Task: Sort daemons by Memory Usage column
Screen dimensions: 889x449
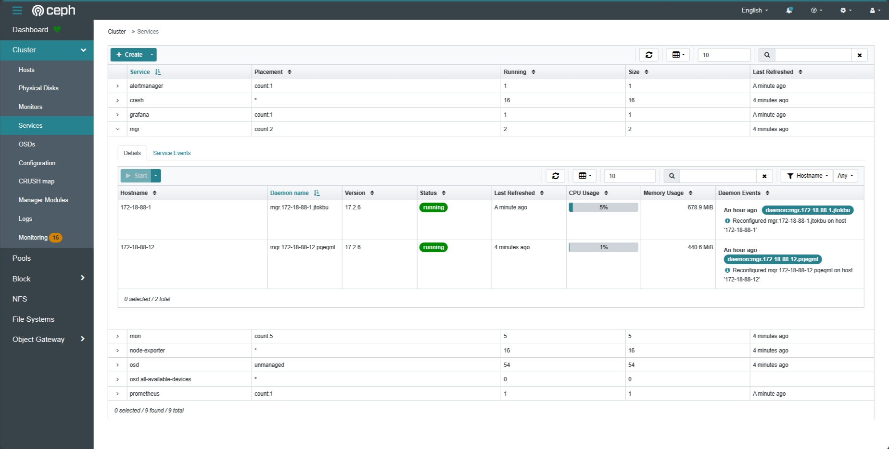Action: click(x=668, y=193)
